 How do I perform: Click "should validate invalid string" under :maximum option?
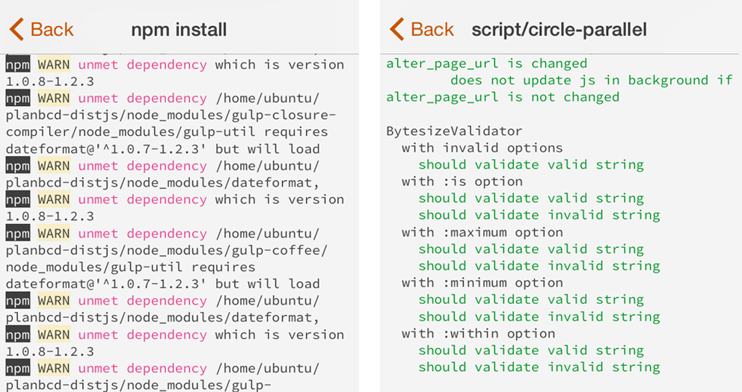pos(539,266)
